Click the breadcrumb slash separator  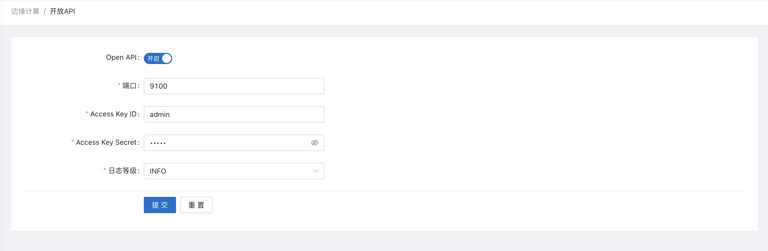coord(44,12)
